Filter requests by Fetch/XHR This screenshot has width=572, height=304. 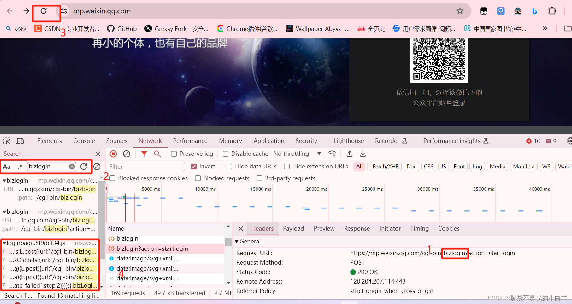(386, 167)
